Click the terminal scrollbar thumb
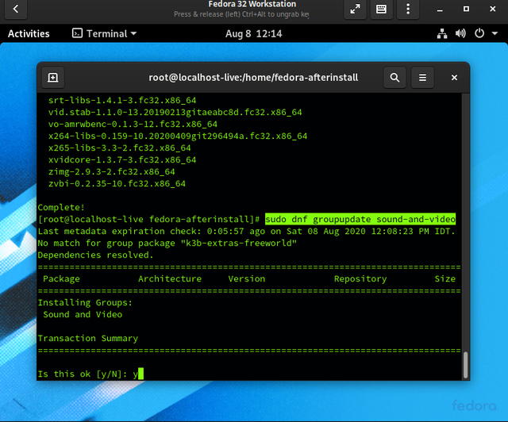Image resolution: width=508 pixels, height=422 pixels. click(465, 365)
